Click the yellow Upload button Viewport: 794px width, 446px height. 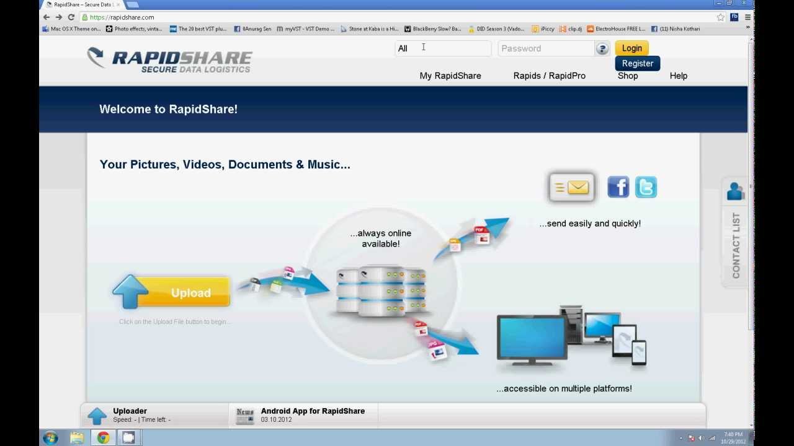click(172, 292)
